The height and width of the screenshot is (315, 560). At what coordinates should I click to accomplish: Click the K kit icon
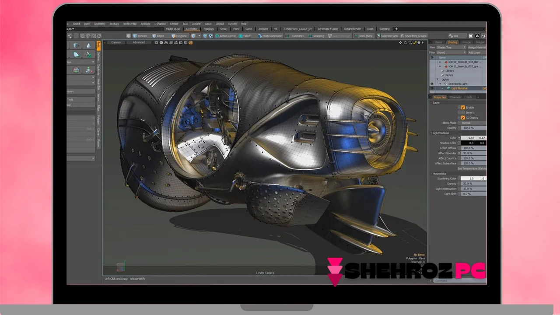[x=471, y=36]
